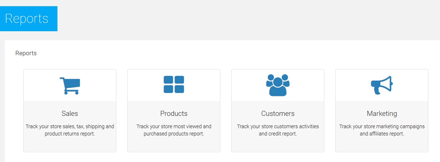
Task: Click the shopping cart Sales icon
Action: tap(69, 85)
